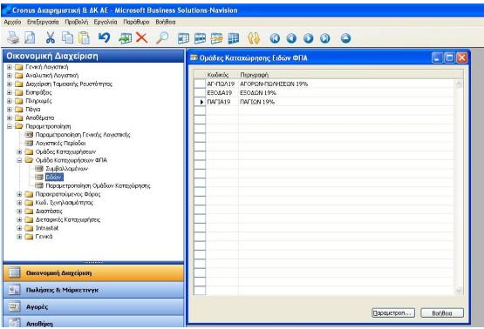Click the red X Delete icon
The width and height of the screenshot is (484, 329).
click(141, 38)
